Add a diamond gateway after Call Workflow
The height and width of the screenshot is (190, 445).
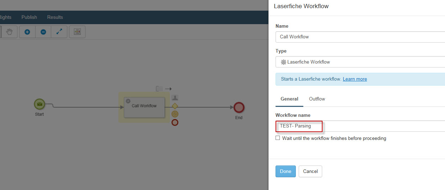click(175, 106)
